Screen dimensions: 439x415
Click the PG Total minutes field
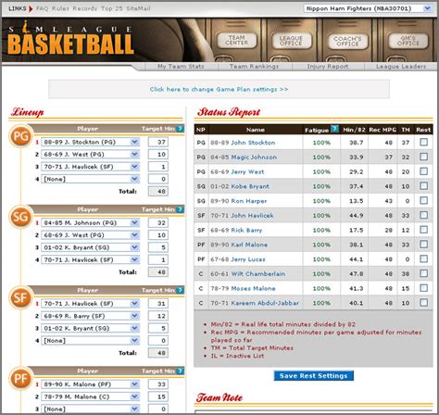tap(158, 192)
